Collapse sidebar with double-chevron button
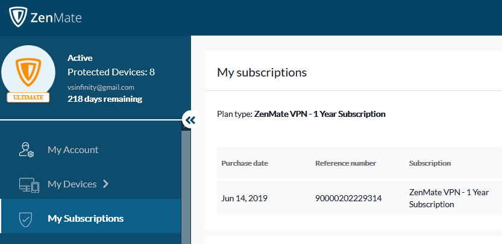 pos(191,120)
